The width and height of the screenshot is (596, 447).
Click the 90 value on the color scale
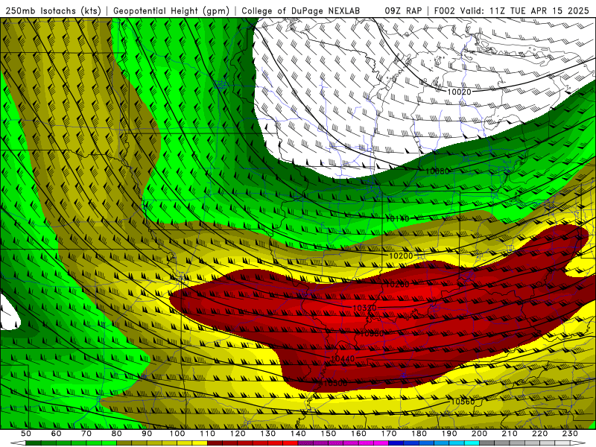click(x=147, y=434)
